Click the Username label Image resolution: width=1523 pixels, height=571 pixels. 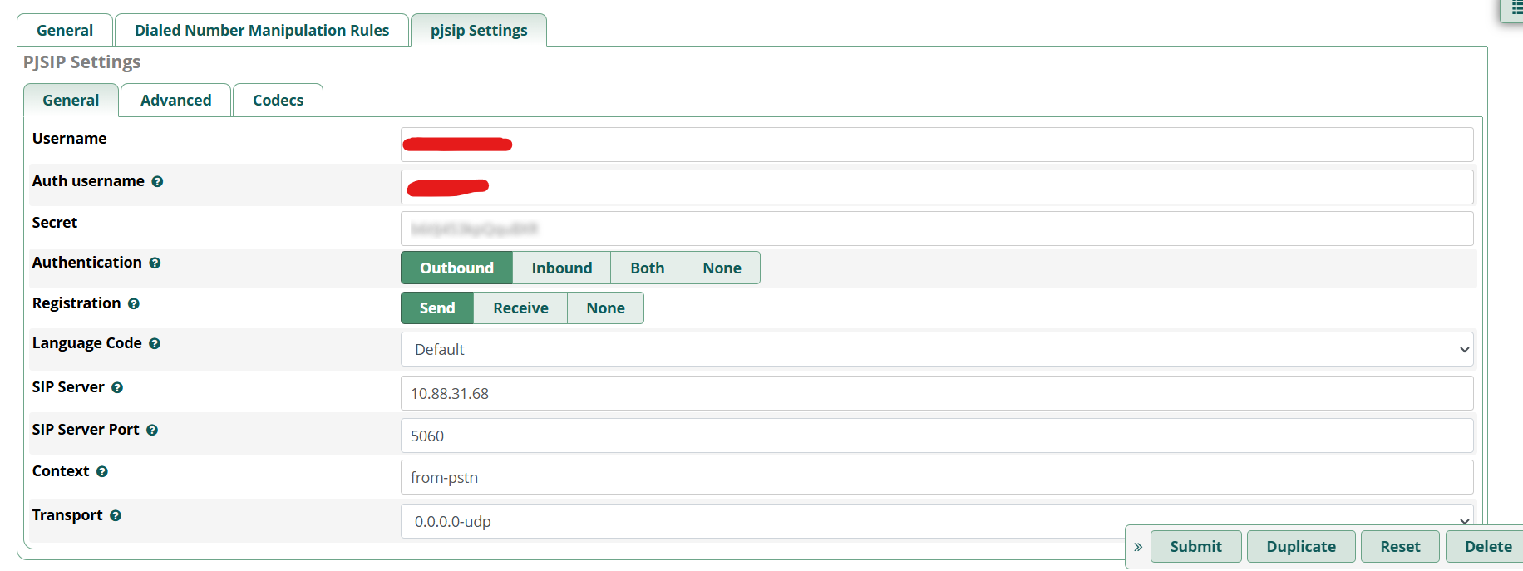(69, 139)
